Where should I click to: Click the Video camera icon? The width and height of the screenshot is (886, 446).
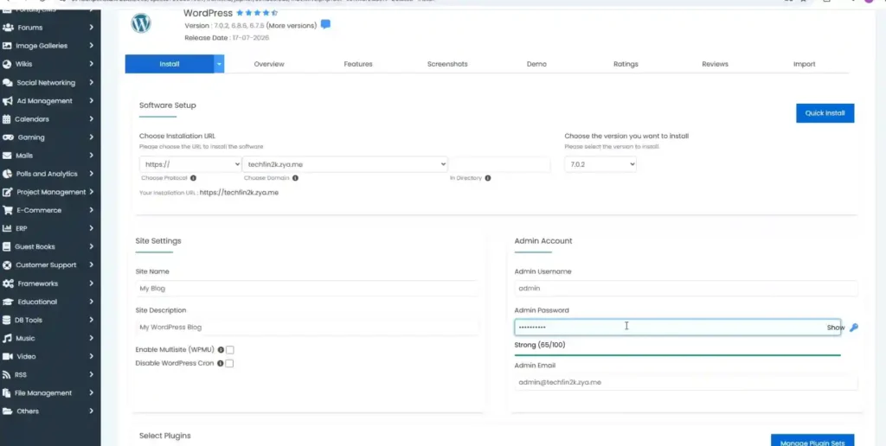pyautogui.click(x=7, y=356)
